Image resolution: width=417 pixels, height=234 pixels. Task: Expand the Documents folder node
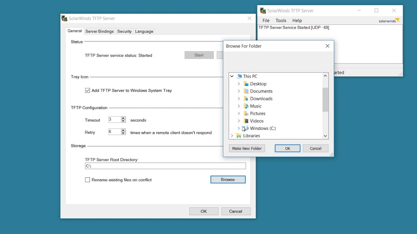point(239,91)
